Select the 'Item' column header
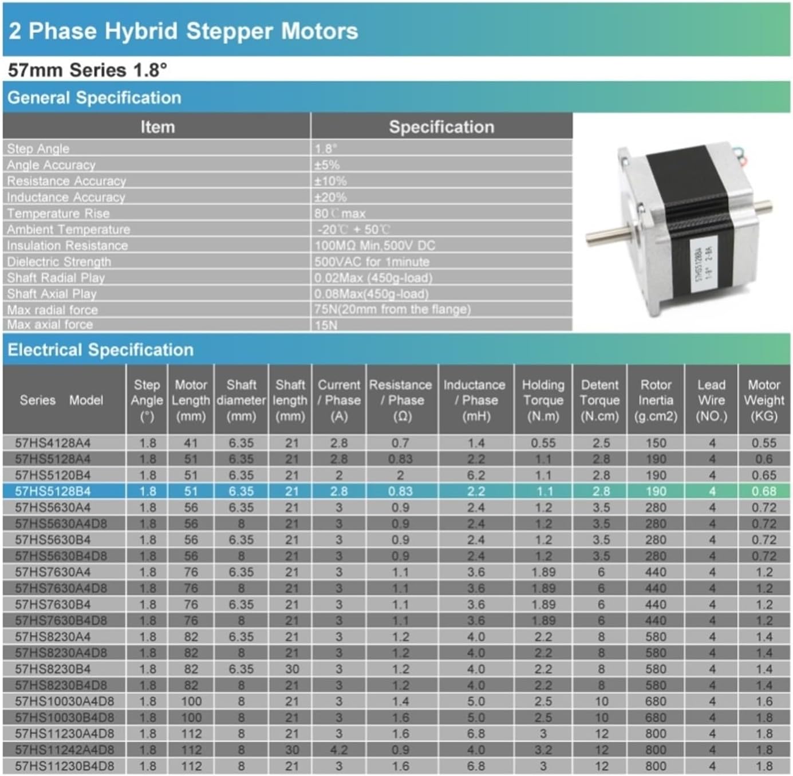Viewport: 793px width, 776px height. 157,127
